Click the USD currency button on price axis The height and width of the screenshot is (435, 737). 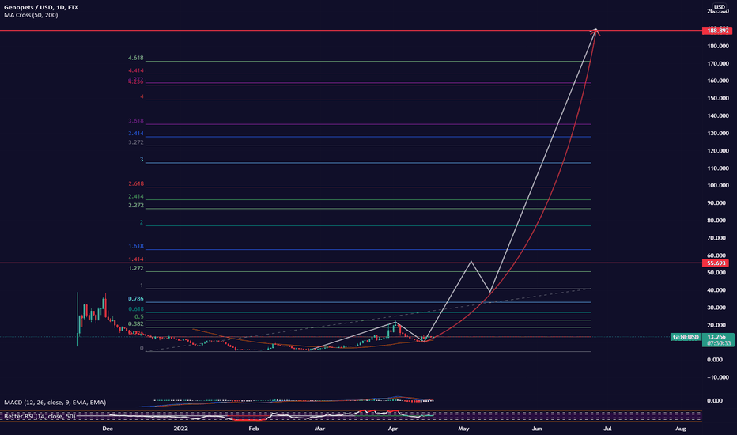pyautogui.click(x=719, y=6)
